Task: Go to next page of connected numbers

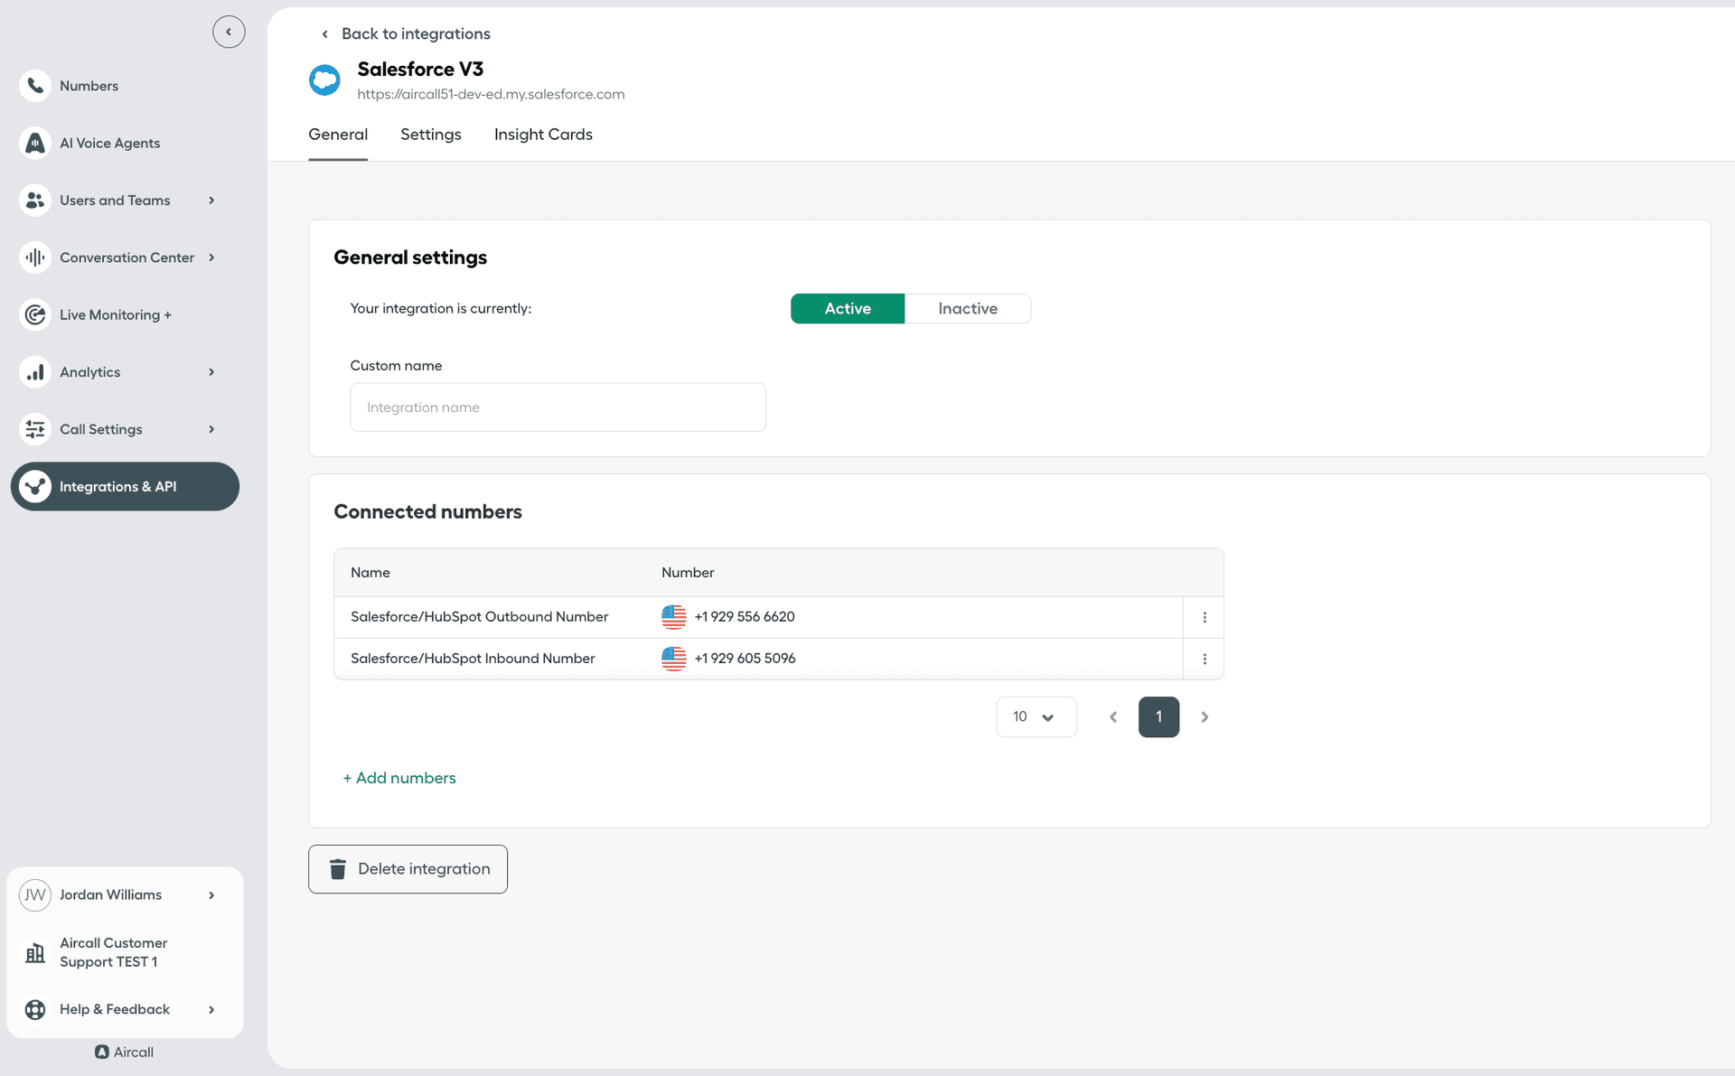Action: [1204, 716]
